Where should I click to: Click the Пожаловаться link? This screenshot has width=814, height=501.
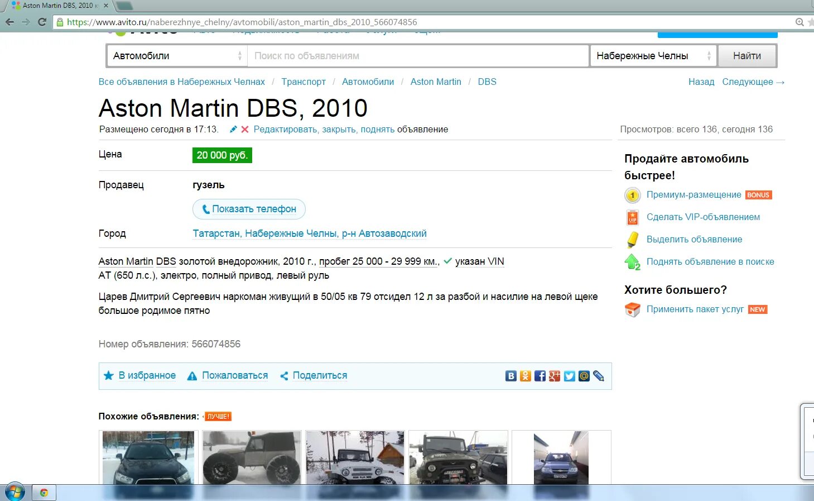pyautogui.click(x=235, y=375)
